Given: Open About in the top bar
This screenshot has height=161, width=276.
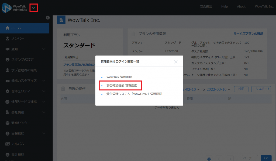Looking at the screenshot, I should point(241,6).
